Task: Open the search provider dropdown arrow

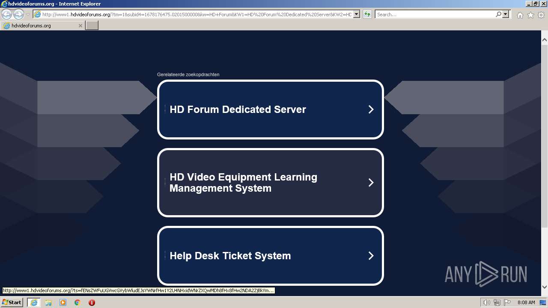Action: pos(506,15)
